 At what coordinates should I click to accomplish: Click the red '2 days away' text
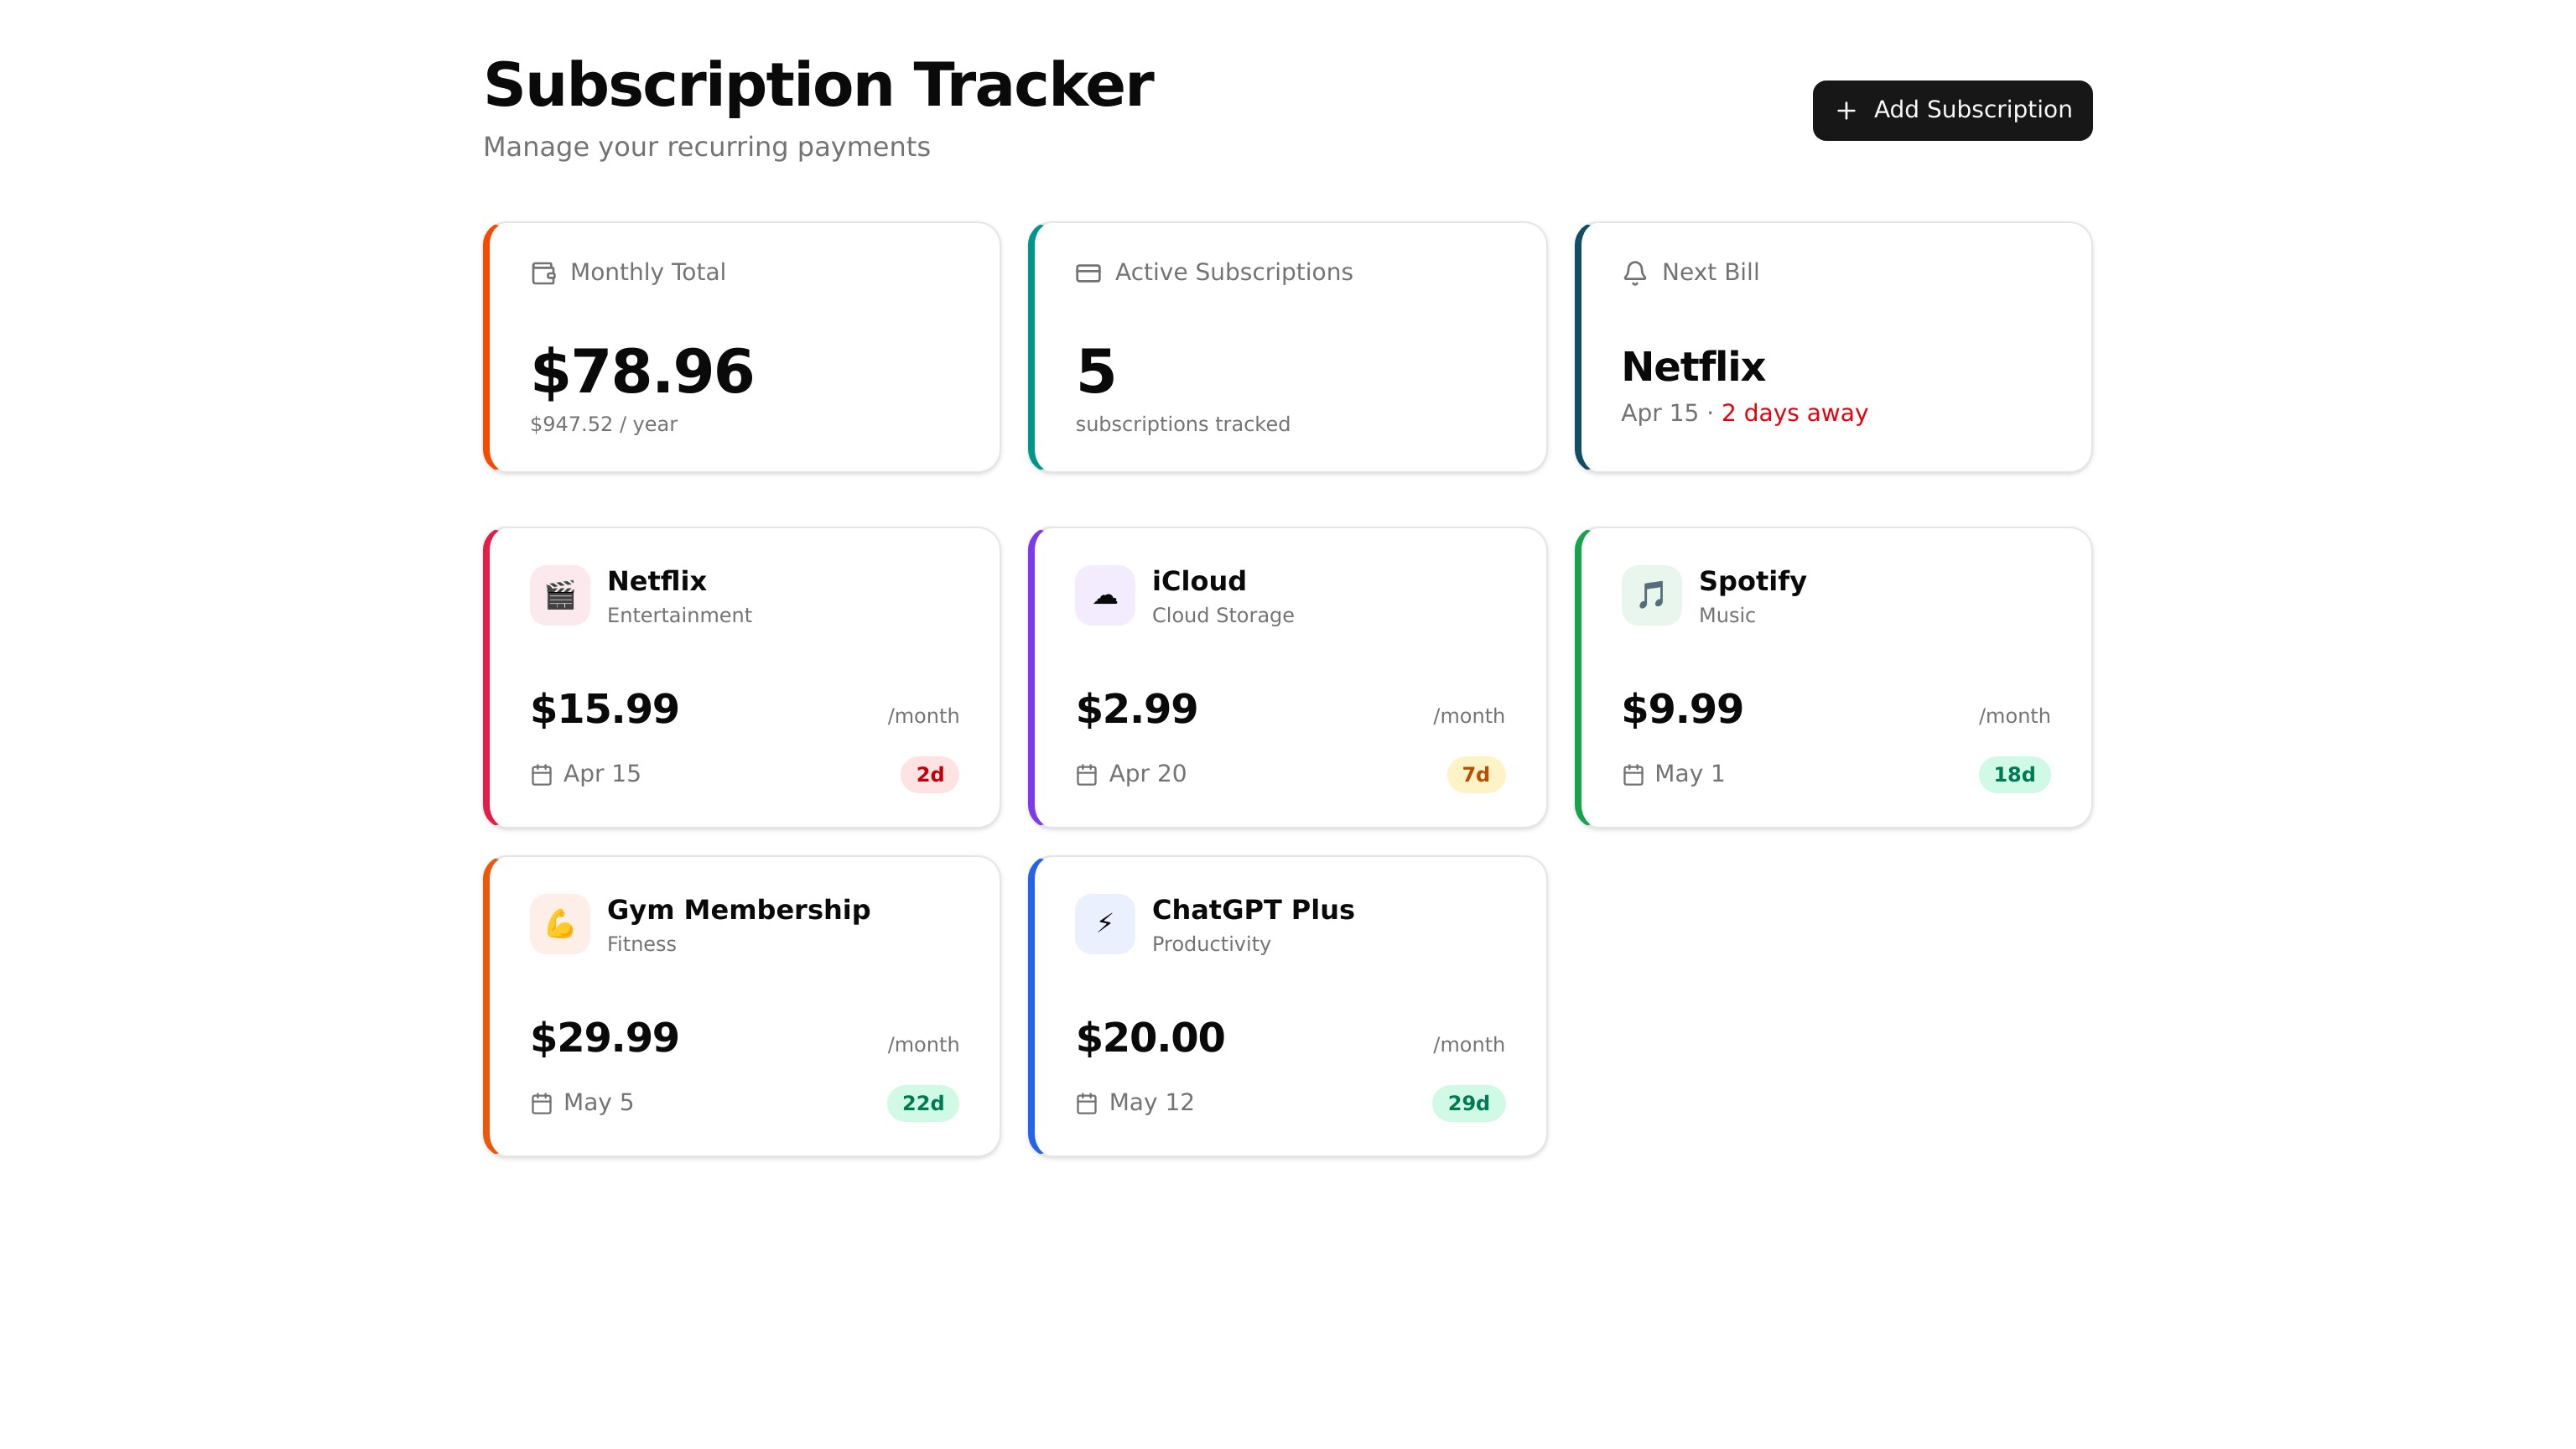point(1794,413)
